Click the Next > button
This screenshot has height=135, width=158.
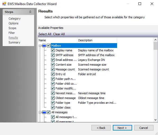coord(122,128)
